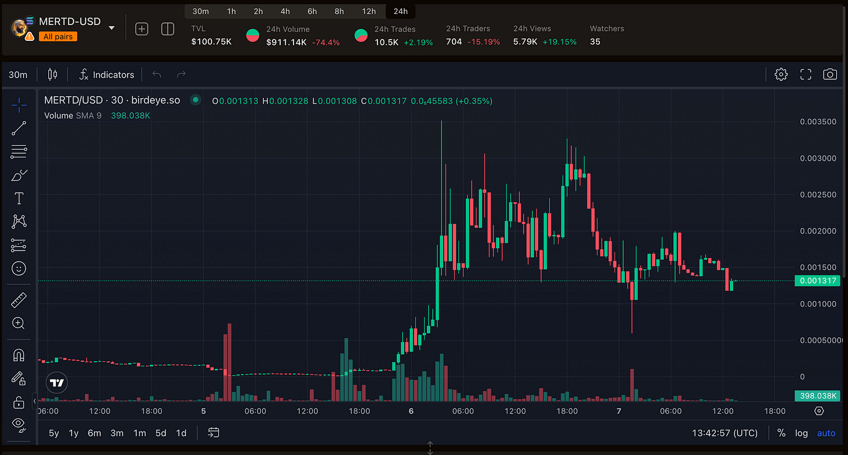This screenshot has width=848, height=455.
Task: Set chart range to 5d
Action: pos(161,433)
